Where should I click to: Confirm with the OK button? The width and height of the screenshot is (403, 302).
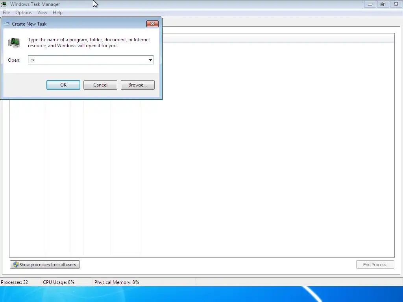coord(63,85)
